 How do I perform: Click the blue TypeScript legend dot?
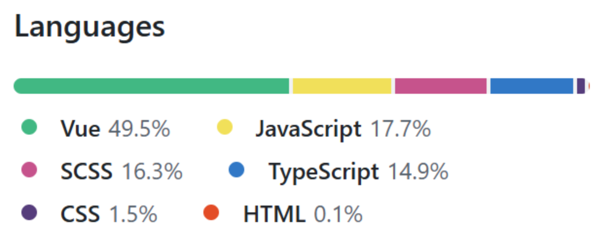[236, 170]
